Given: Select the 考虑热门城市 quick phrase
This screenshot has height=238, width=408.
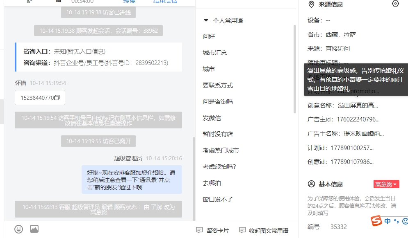Looking at the screenshot, I should tap(221, 150).
